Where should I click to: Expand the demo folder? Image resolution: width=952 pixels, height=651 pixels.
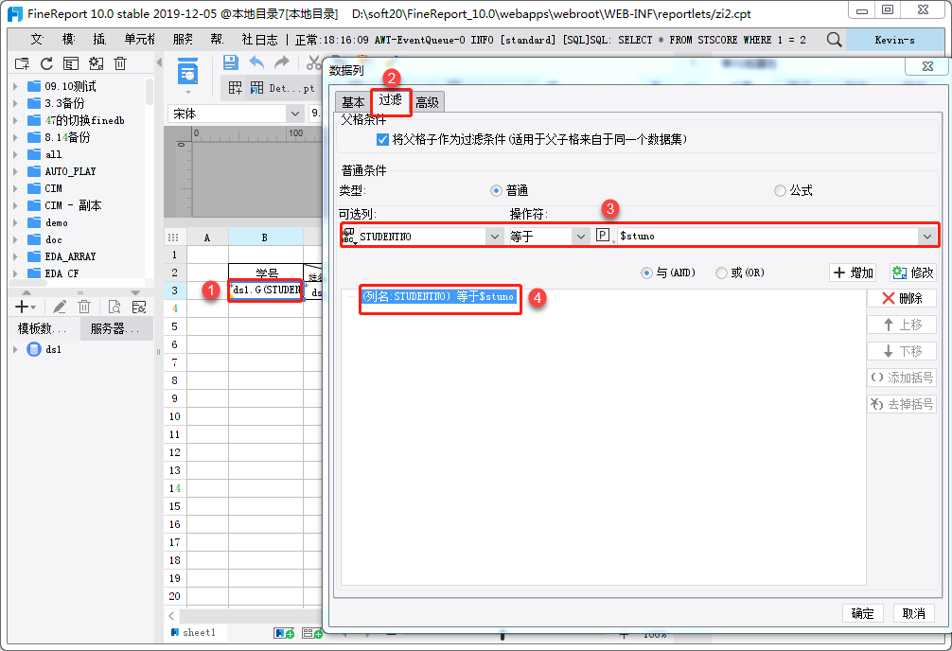coord(15,222)
